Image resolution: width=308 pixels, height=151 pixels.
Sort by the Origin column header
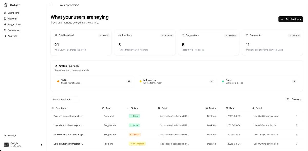[x=163, y=108]
